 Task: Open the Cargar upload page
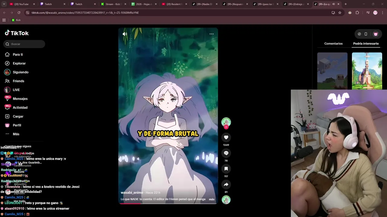[18, 116]
